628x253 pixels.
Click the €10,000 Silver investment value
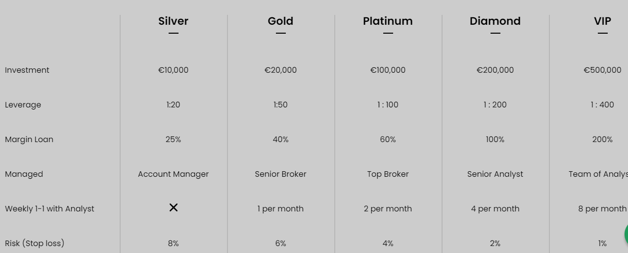click(x=173, y=70)
